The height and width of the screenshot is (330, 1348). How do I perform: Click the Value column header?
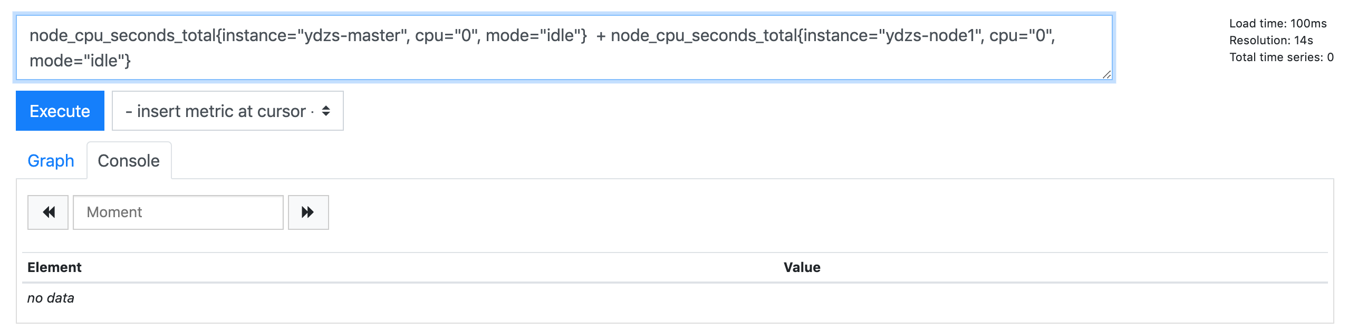click(x=802, y=267)
